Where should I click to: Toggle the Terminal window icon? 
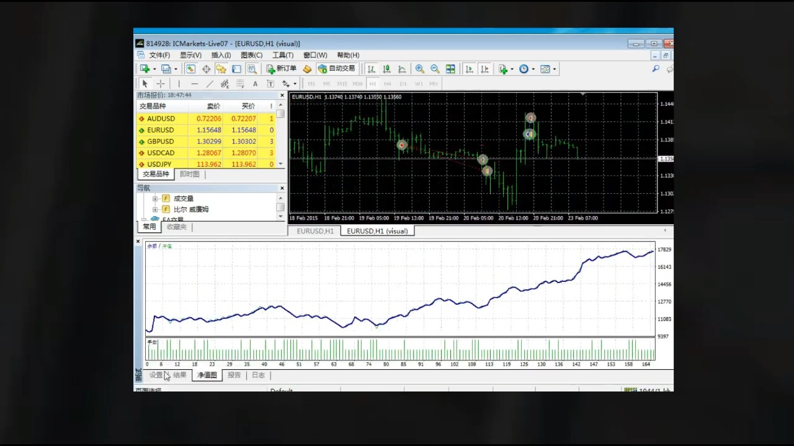point(236,69)
